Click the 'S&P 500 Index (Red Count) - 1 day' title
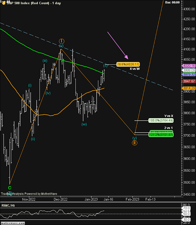Viewport: 196px width, 225px height. pos(34,3)
